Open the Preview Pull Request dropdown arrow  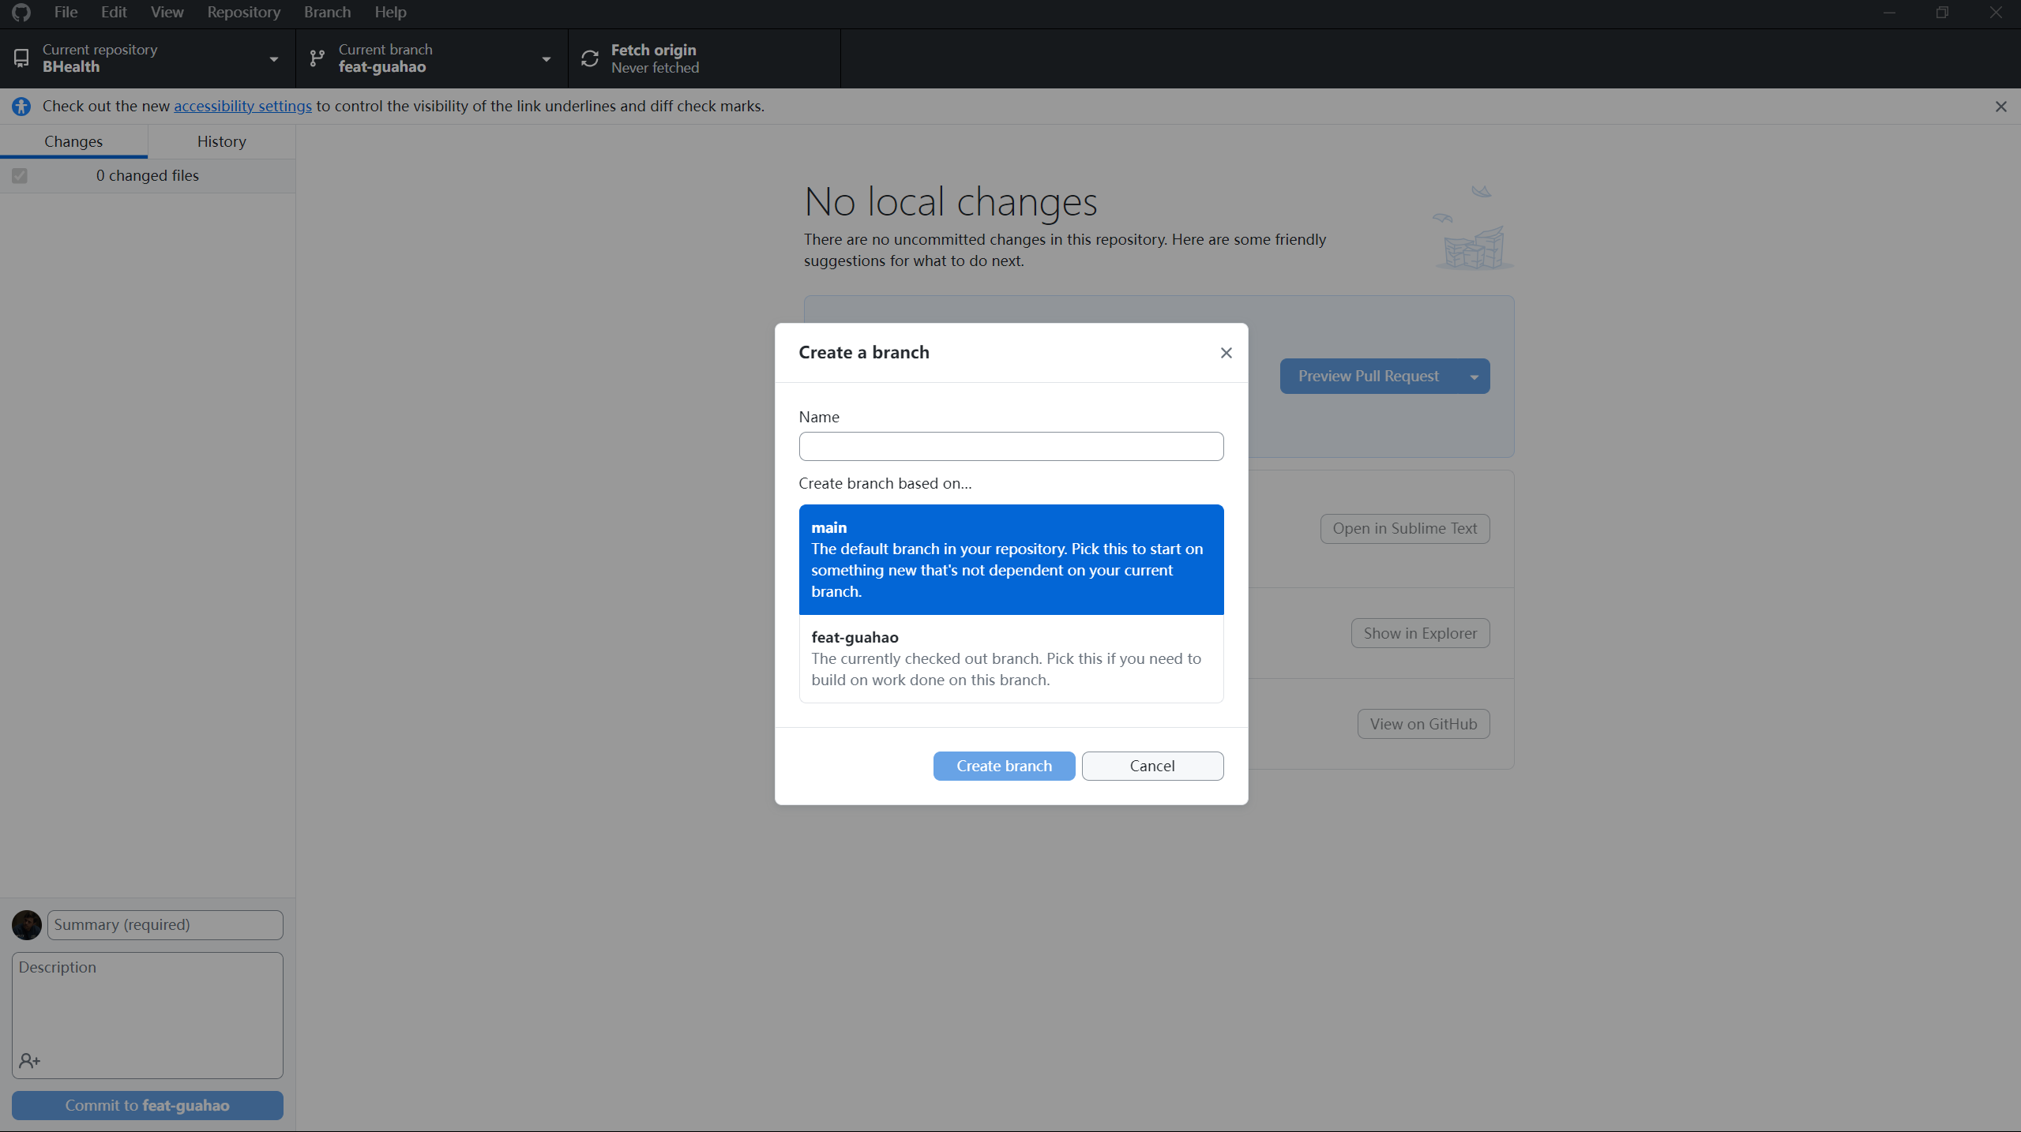pyautogui.click(x=1474, y=377)
